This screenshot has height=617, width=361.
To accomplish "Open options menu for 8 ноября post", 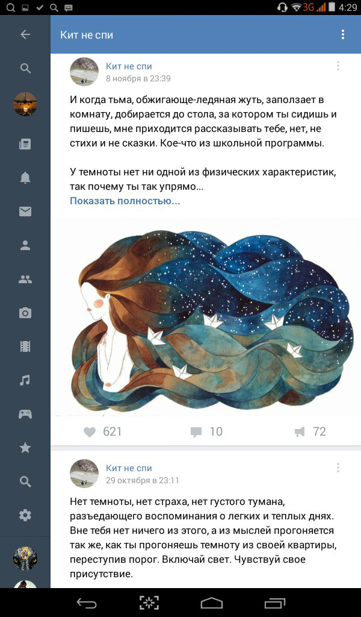I will 338,66.
